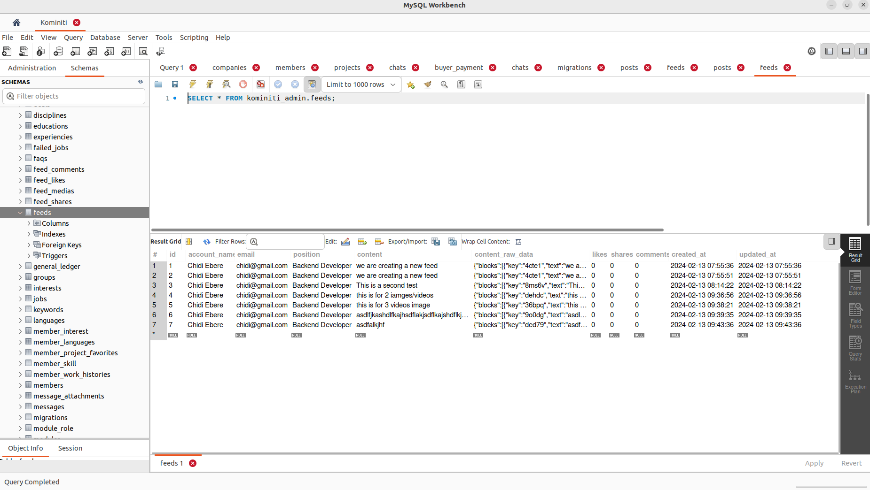870x490 pixels.
Task: Click the save script floppy disk icon
Action: tap(175, 84)
